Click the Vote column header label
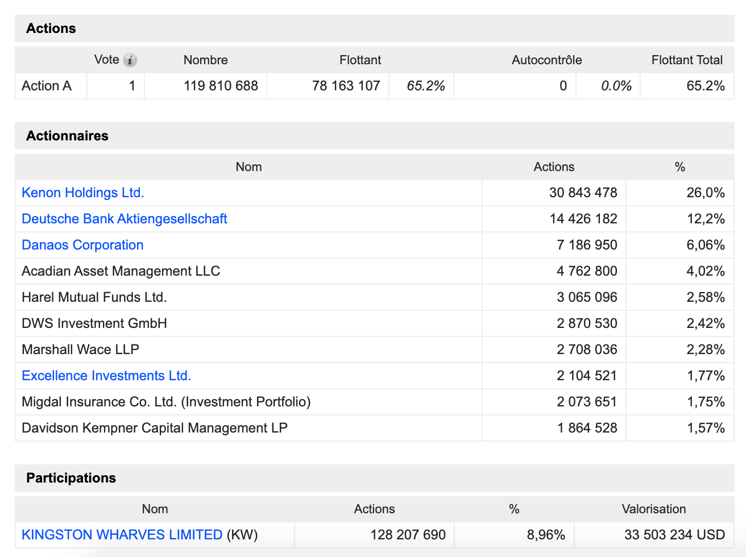Screen dimensions: 746x557 106,60
